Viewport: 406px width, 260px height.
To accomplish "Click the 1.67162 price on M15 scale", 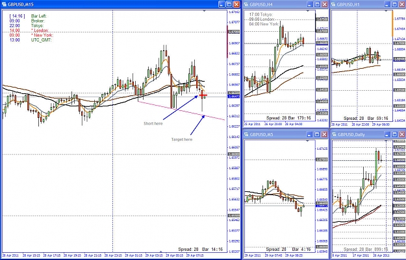I will (235, 12).
